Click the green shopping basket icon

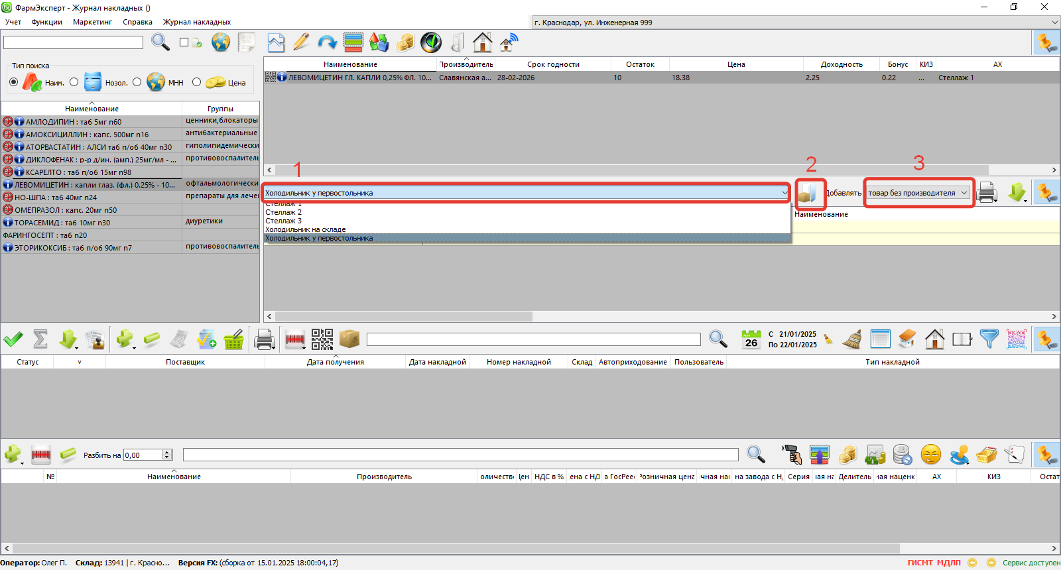coord(233,339)
